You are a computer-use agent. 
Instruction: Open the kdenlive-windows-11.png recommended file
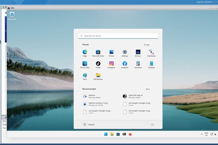tap(95, 104)
